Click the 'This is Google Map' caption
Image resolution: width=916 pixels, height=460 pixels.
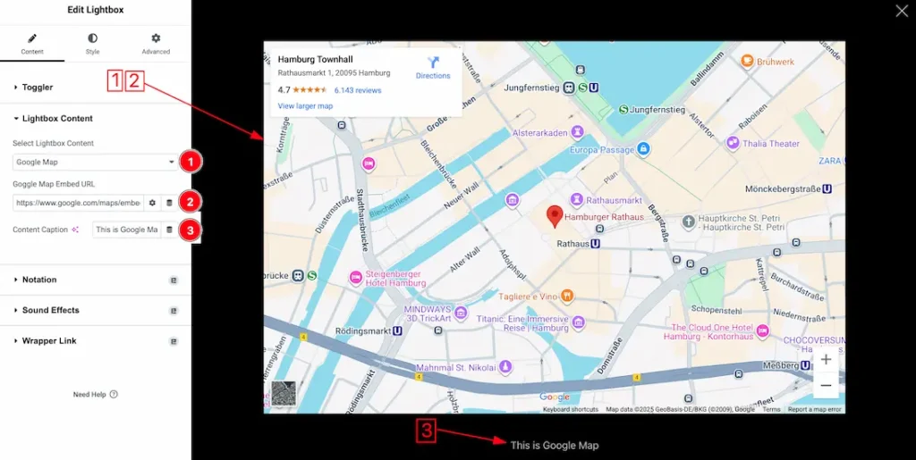[x=555, y=446]
